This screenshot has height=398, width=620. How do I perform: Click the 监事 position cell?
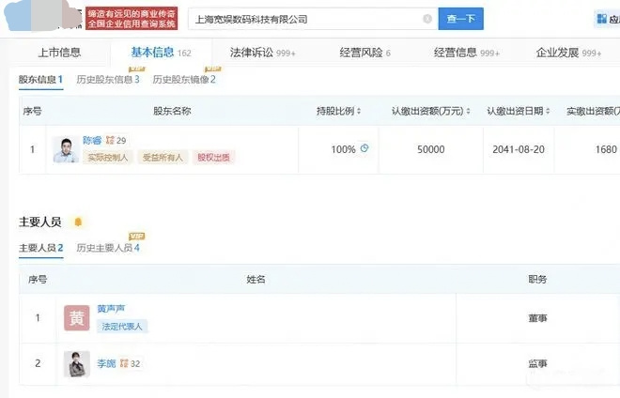(537, 363)
